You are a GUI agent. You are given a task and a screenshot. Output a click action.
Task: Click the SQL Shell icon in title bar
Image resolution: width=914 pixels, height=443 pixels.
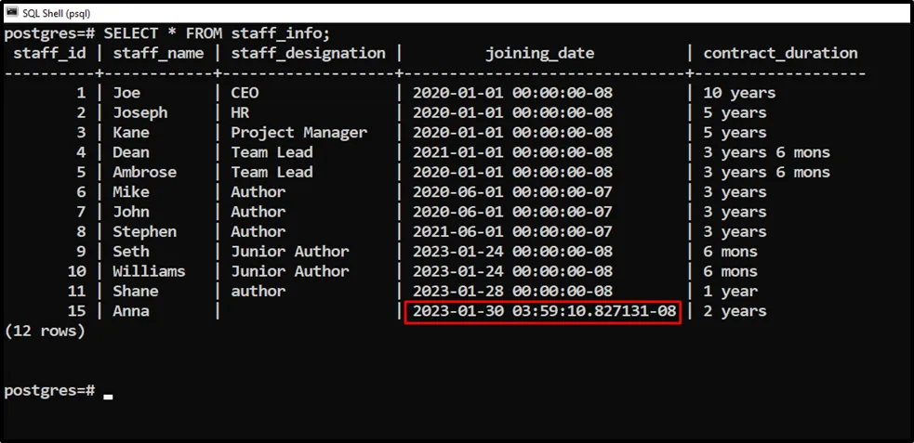(x=11, y=11)
